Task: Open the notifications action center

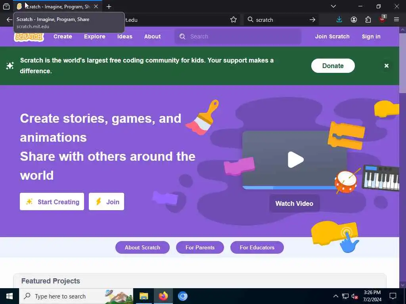Action: click(393, 296)
